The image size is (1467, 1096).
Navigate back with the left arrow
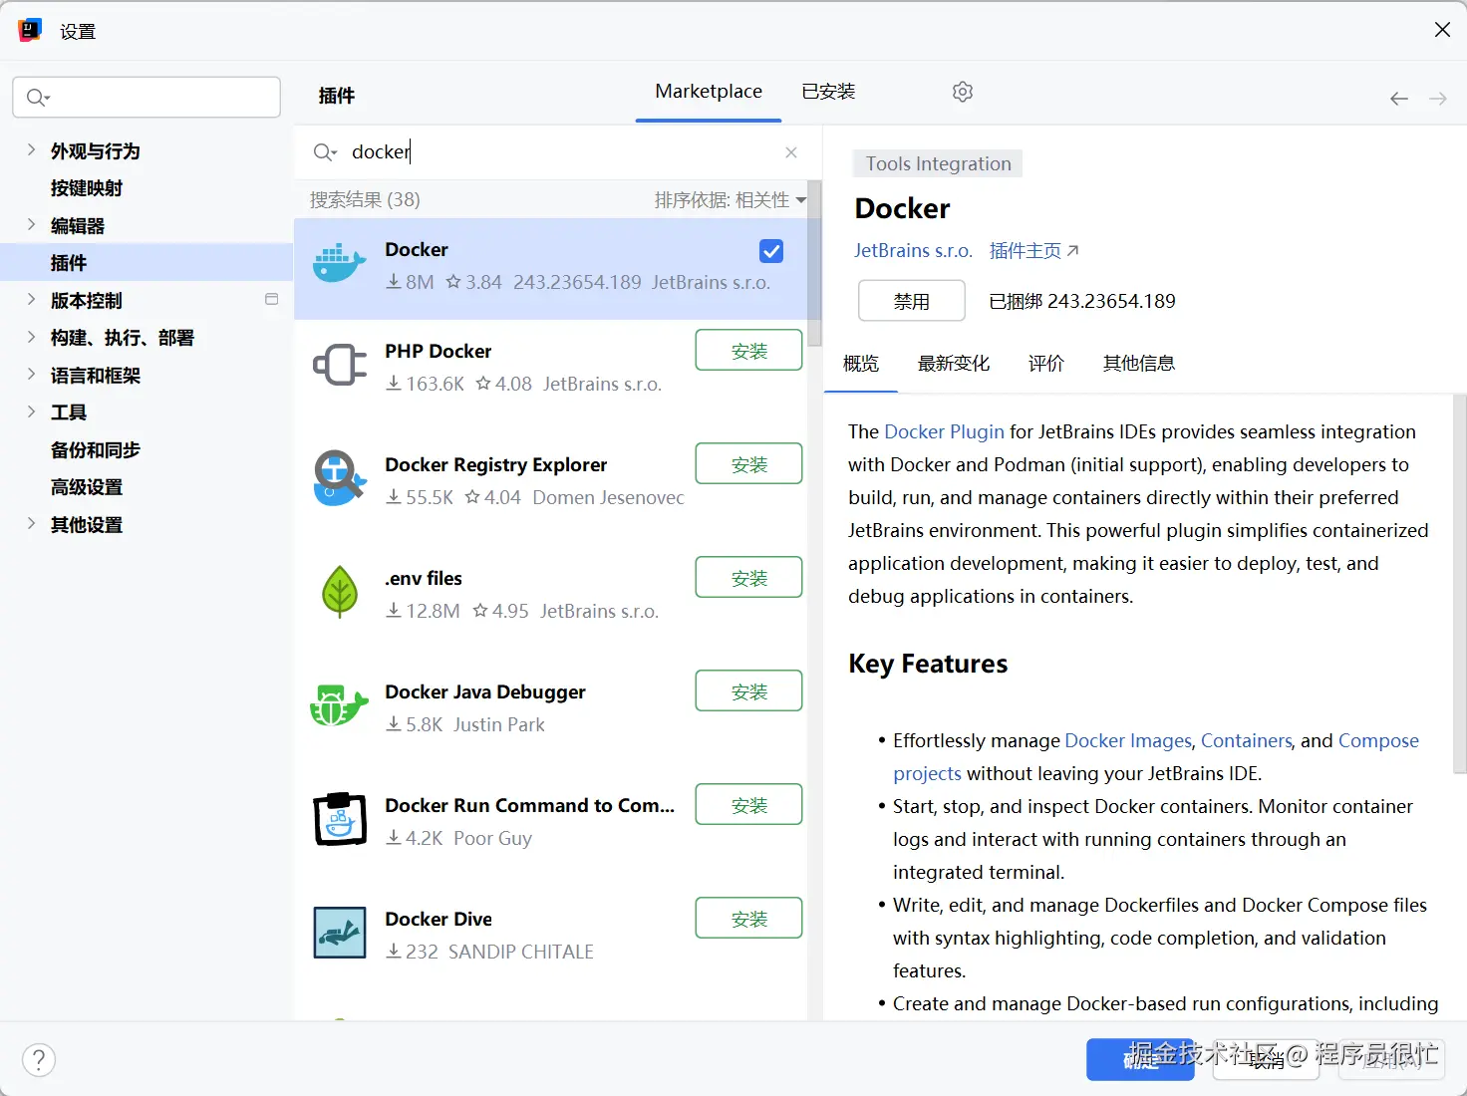click(x=1399, y=99)
